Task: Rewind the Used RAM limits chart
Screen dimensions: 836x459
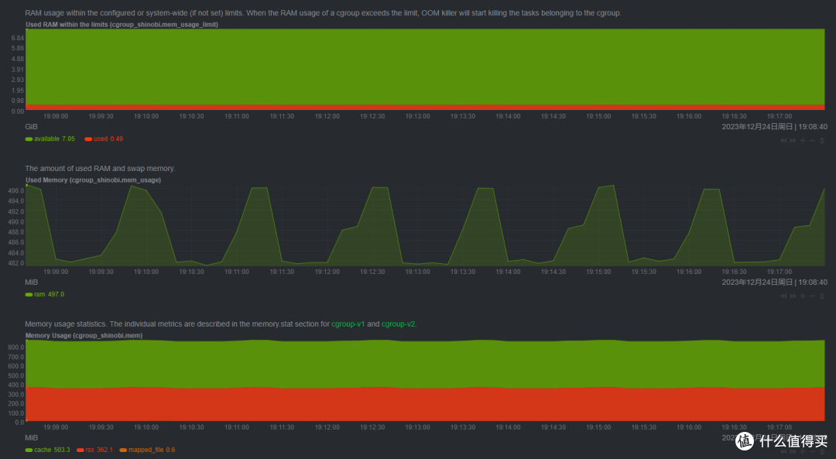Action: pos(783,140)
